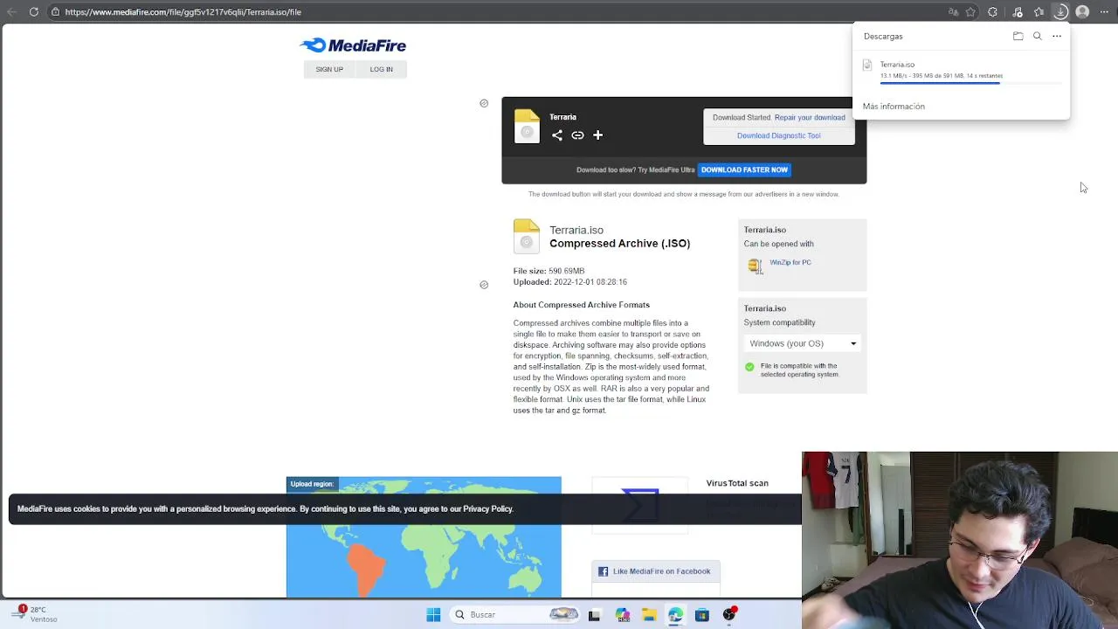Click the MediaFire logo
The image size is (1118, 629).
pyautogui.click(x=353, y=45)
